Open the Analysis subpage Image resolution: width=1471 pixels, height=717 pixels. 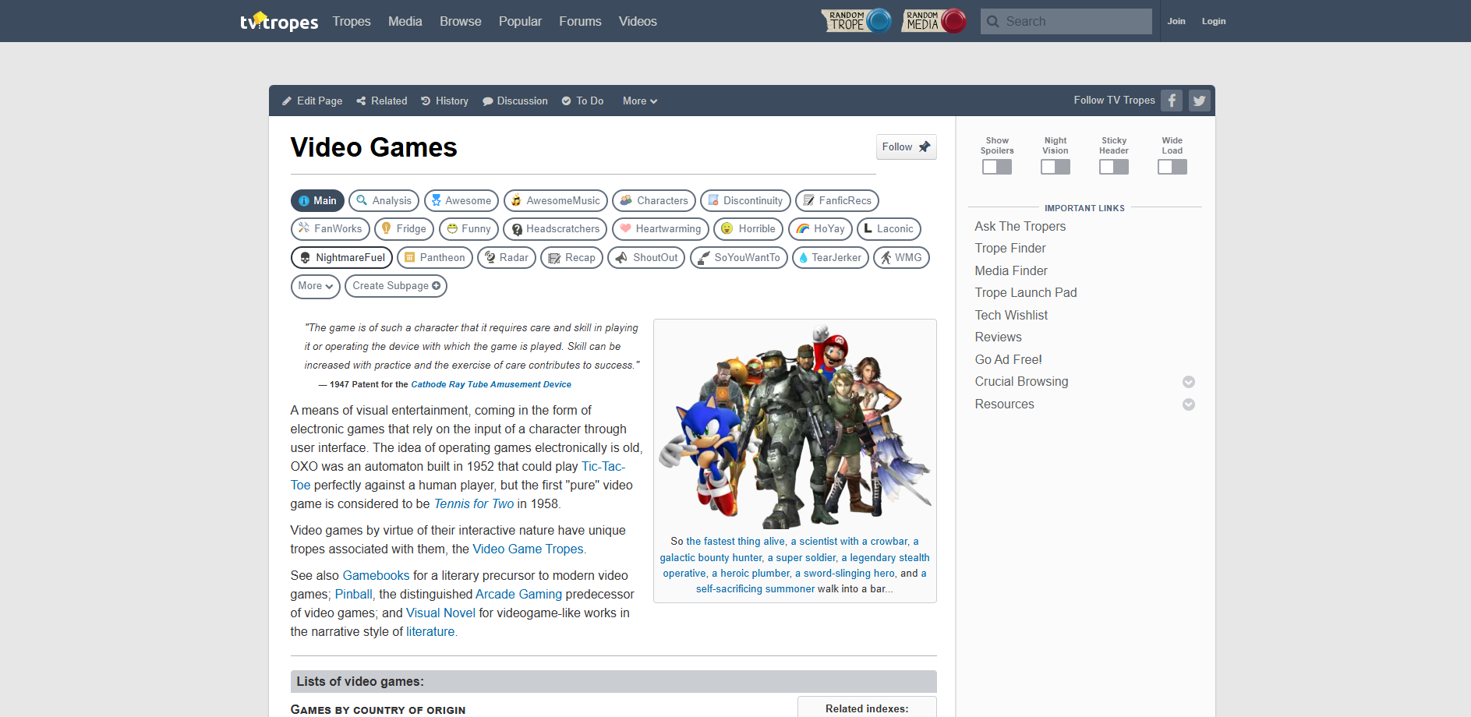(384, 201)
